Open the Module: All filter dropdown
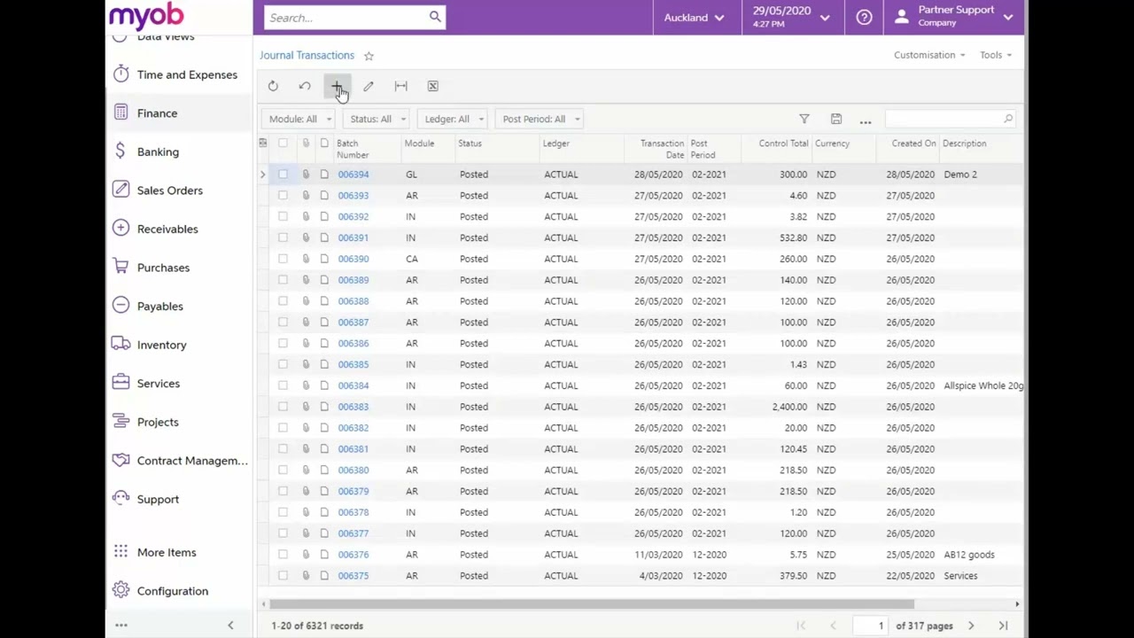 pos(299,119)
